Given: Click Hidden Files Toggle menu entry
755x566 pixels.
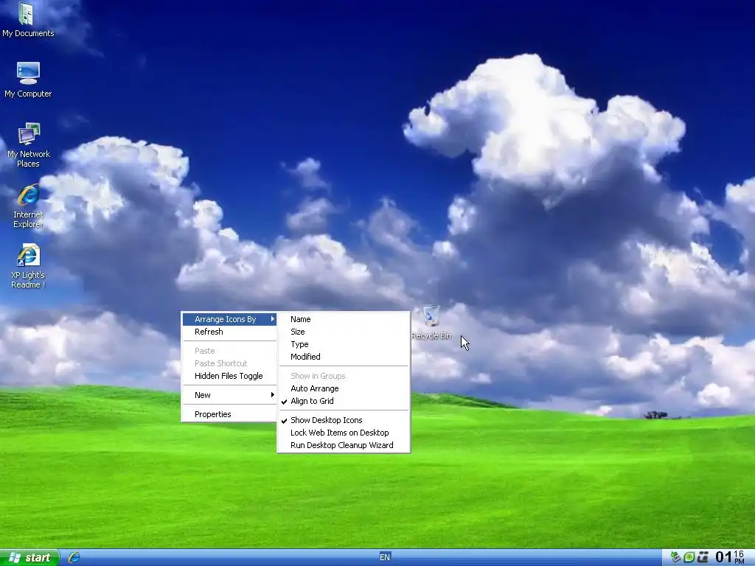Looking at the screenshot, I should [x=229, y=376].
